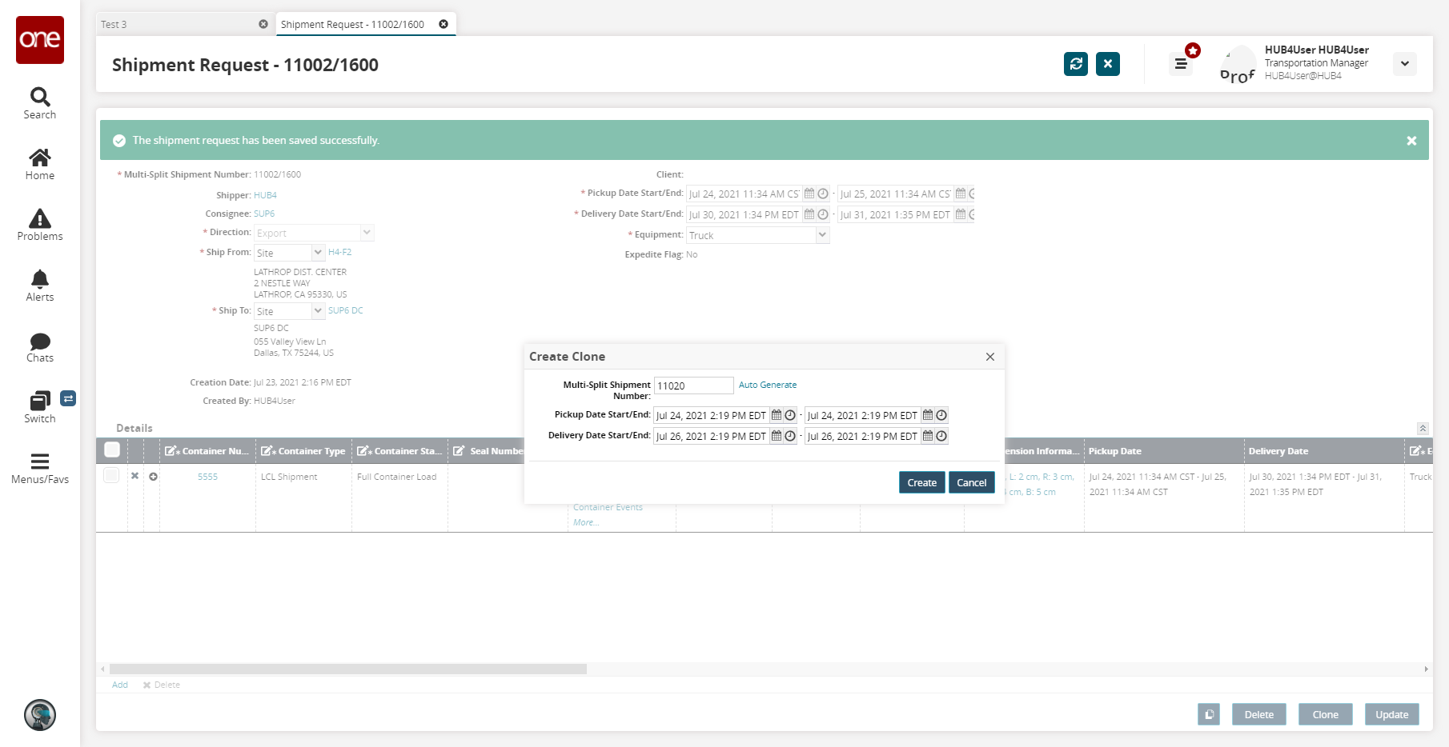The height and width of the screenshot is (747, 1449).
Task: Select all rows with the header checkbox
Action: coord(112,450)
